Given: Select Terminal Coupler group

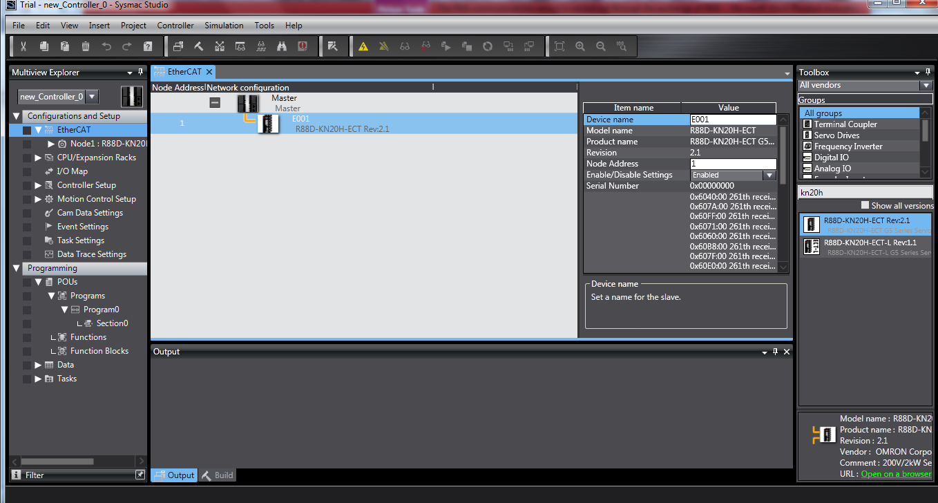Looking at the screenshot, I should tap(860, 124).
